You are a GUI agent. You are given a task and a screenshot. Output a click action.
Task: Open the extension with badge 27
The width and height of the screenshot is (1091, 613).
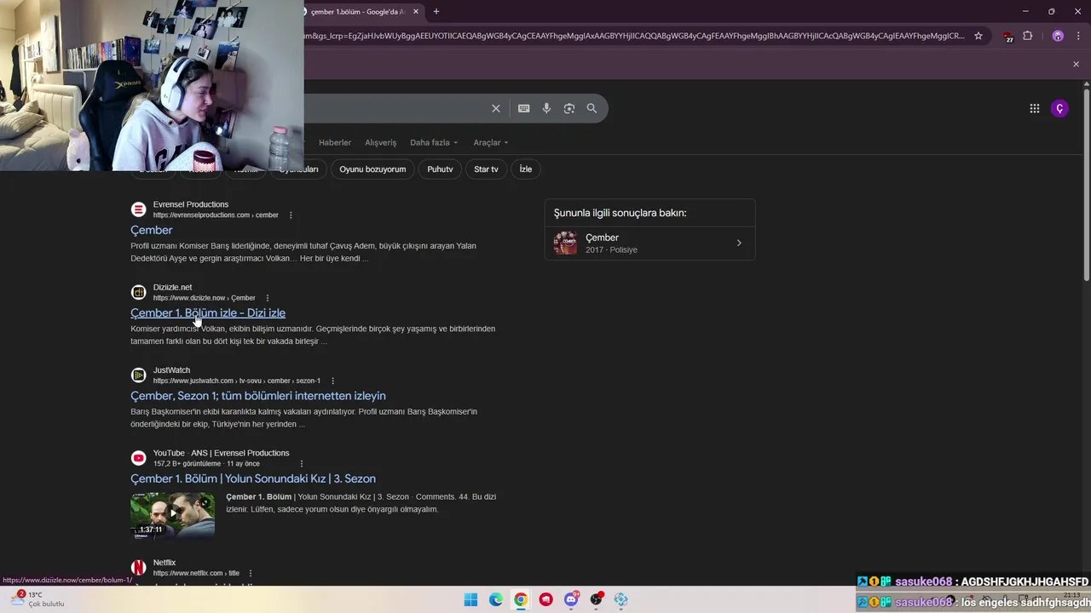[1008, 36]
